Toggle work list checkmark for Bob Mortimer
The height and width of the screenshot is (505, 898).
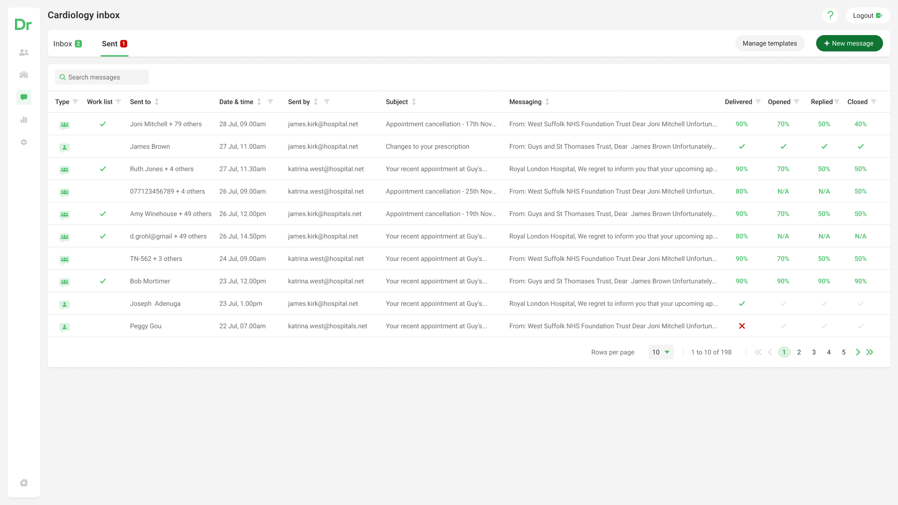103,281
